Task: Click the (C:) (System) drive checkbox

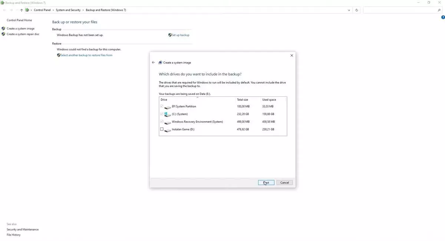Action: [x=162, y=114]
